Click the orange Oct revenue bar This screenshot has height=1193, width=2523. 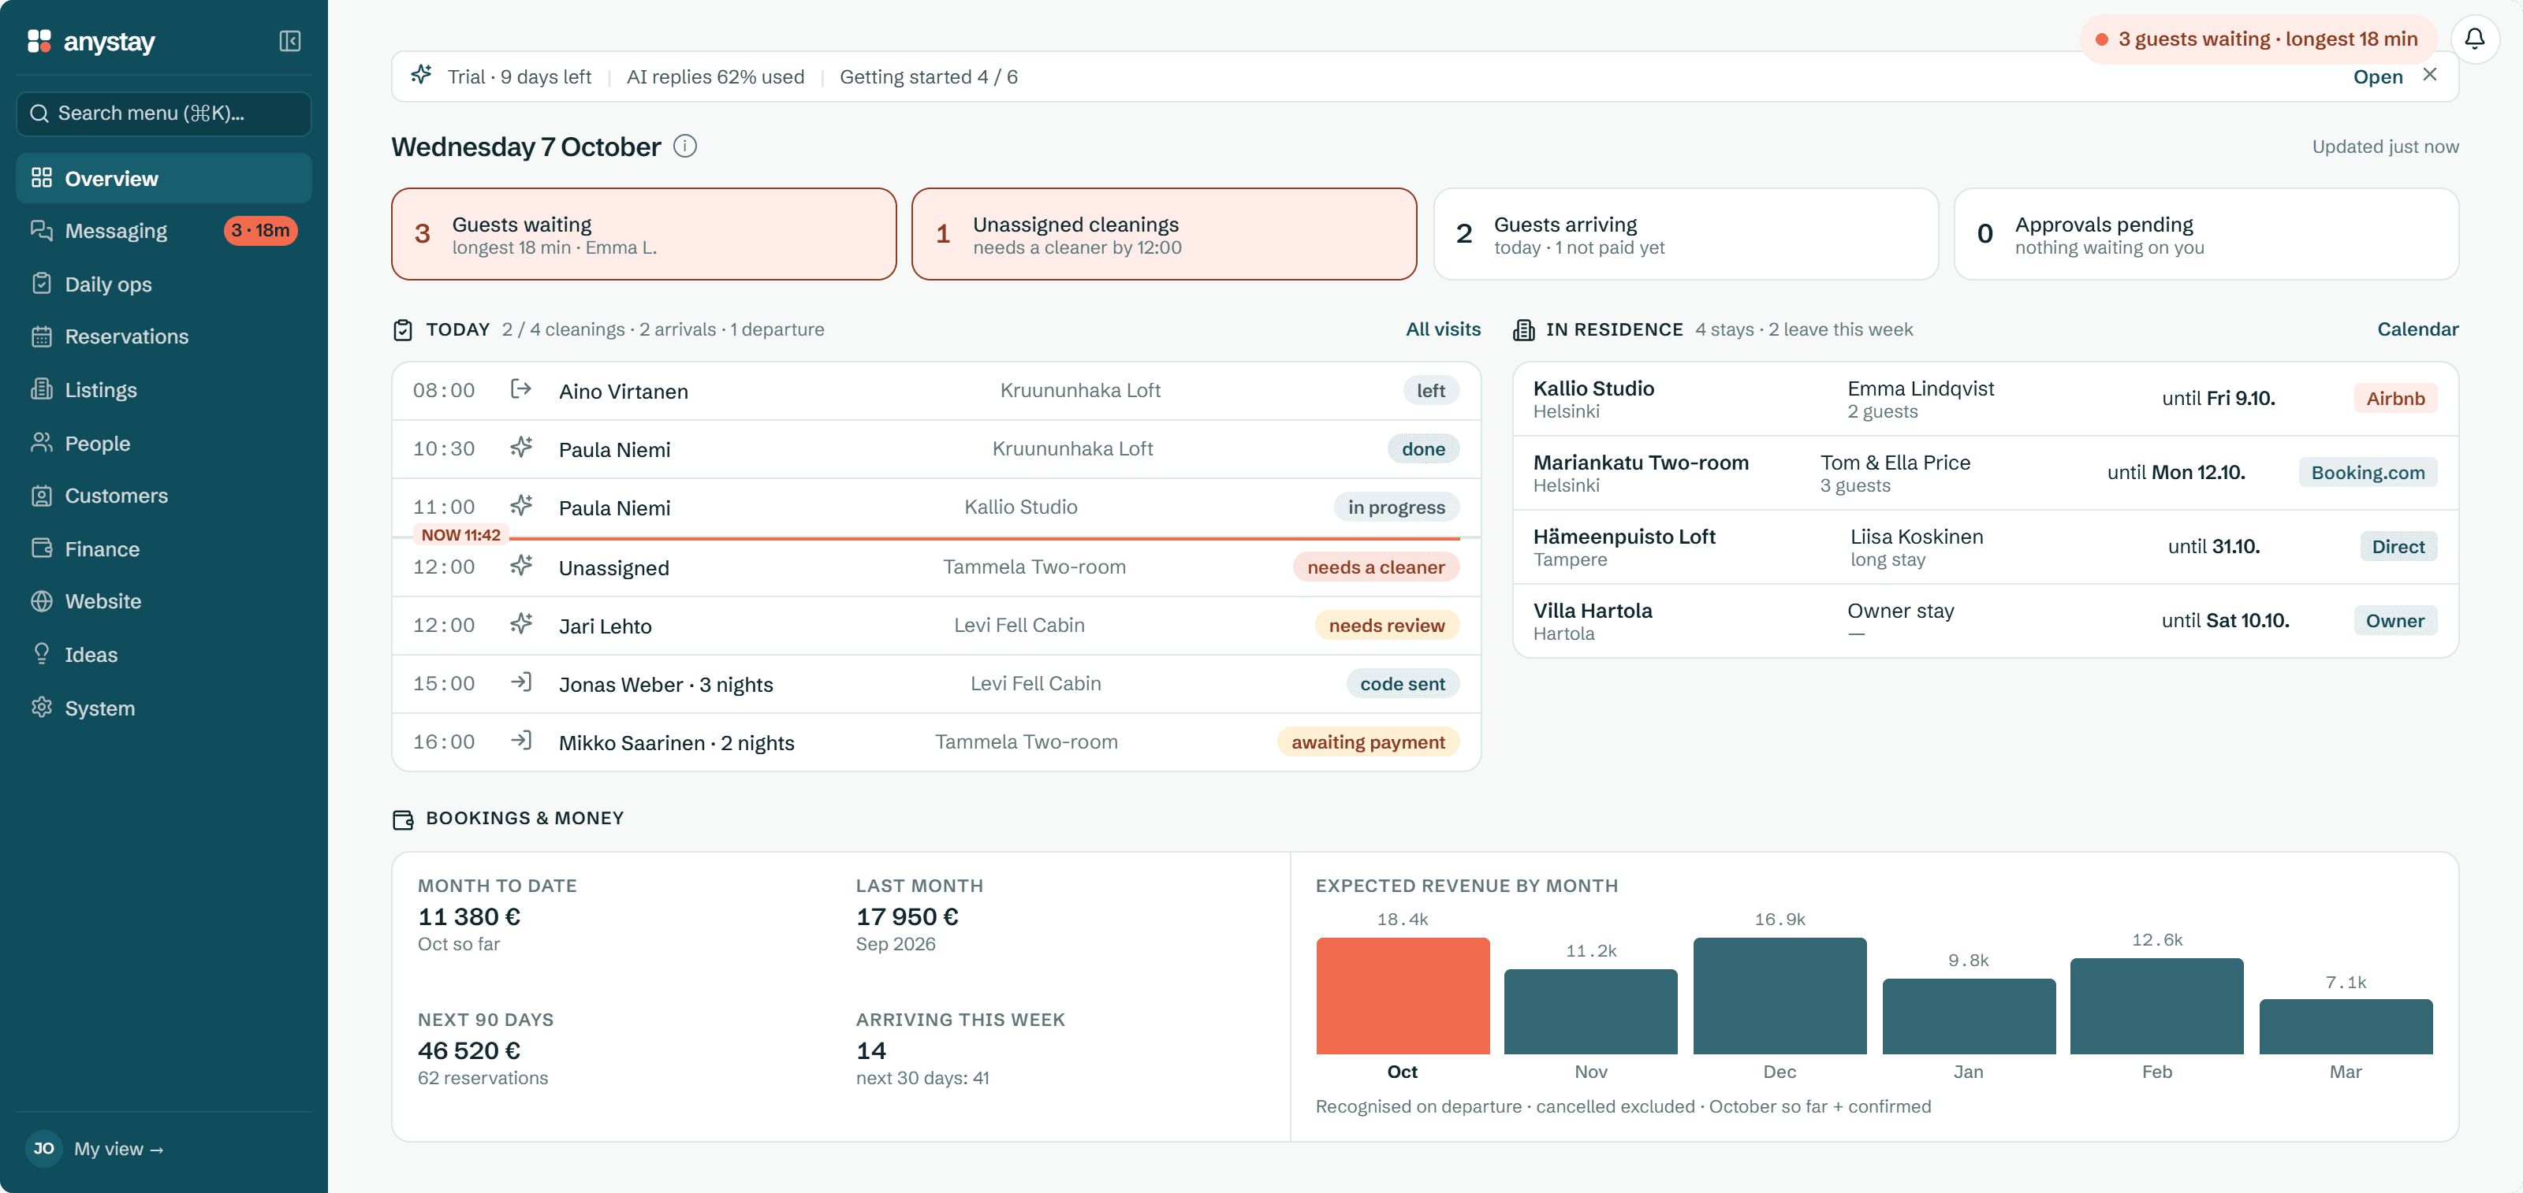pos(1403,995)
